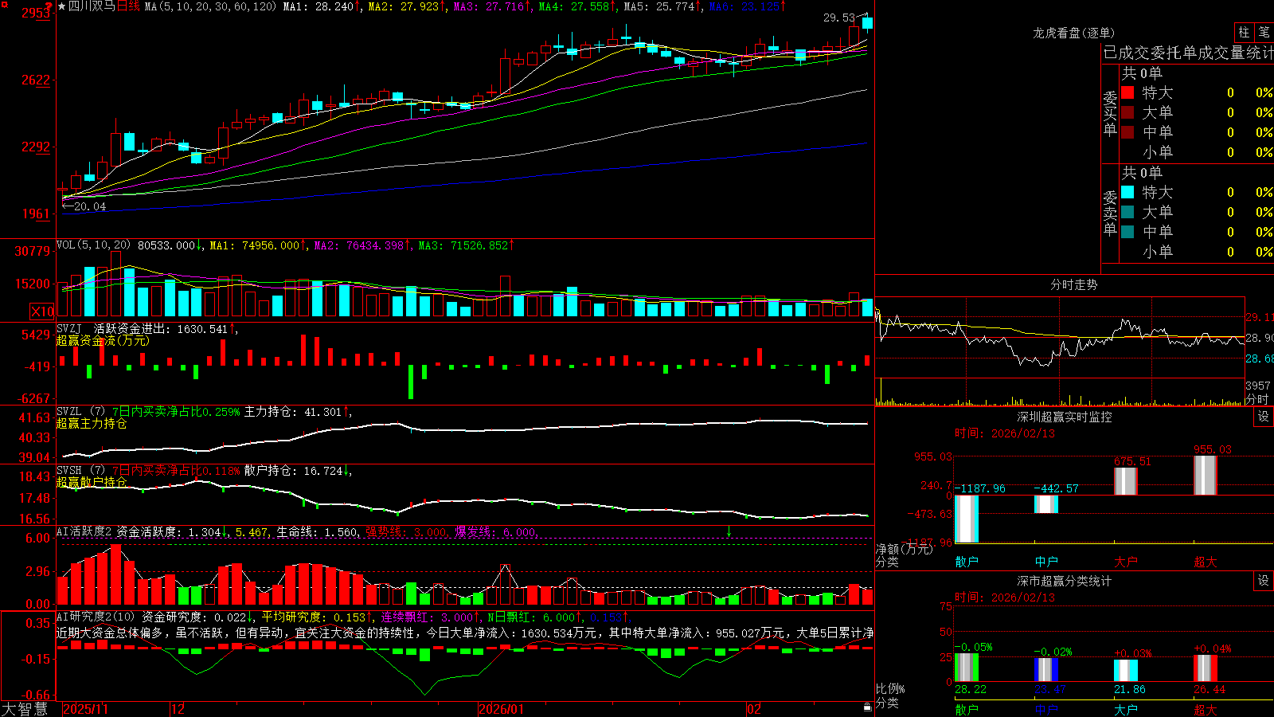Screen dimensions: 1274x717
Task: Click the 委卖单 section label
Action: click(x=1110, y=213)
